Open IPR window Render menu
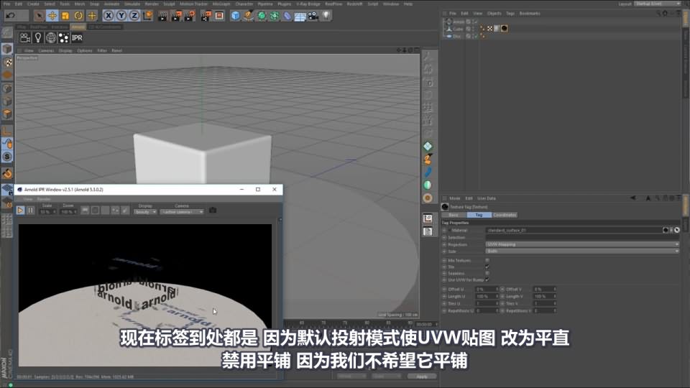This screenshot has height=388, width=690. pos(44,199)
